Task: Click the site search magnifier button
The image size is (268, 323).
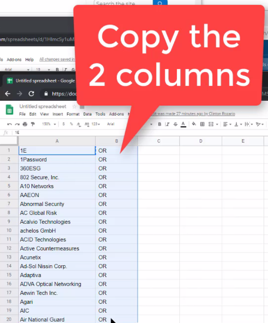Action: pos(160,3)
